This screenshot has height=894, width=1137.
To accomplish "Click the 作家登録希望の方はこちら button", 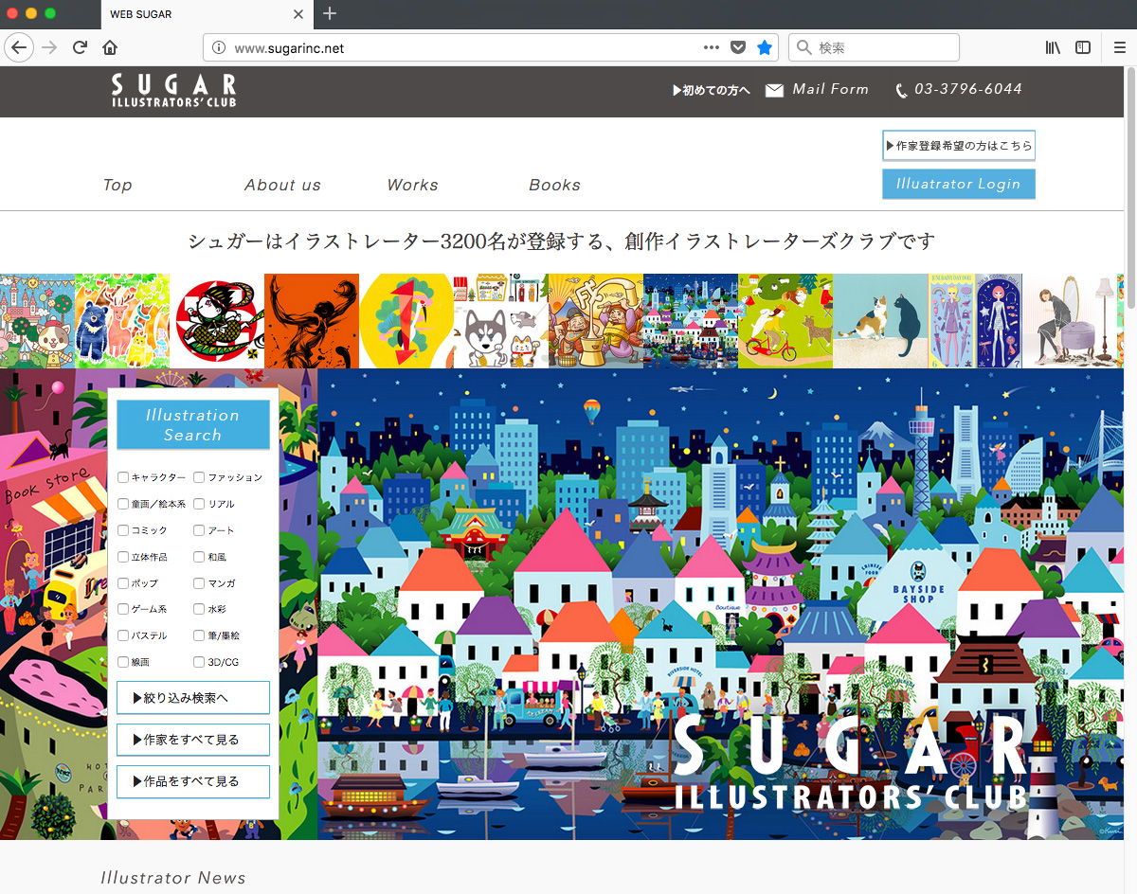I will click(x=959, y=146).
